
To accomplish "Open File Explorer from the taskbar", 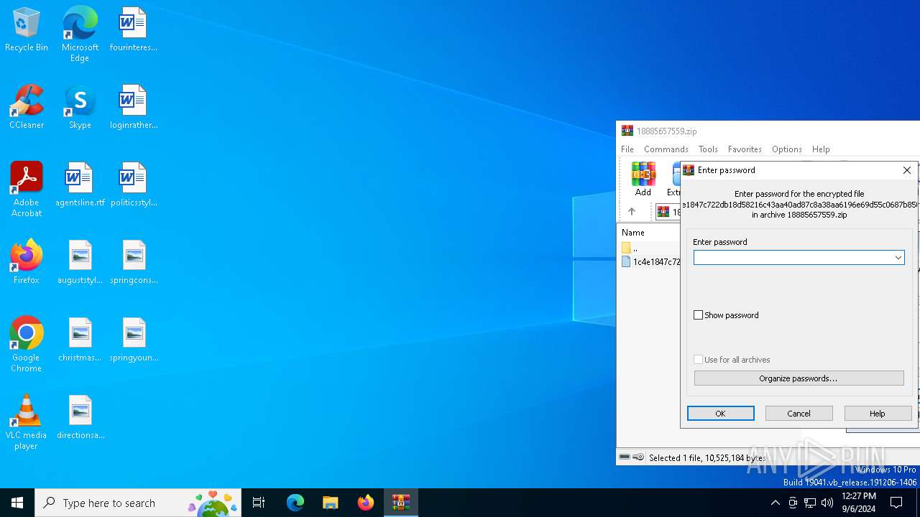I will 330,503.
